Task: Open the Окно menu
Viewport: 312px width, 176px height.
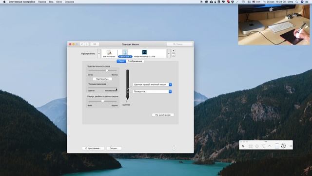Action: tap(59, 2)
